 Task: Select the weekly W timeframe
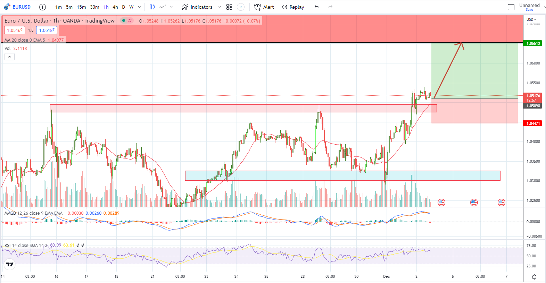click(x=131, y=7)
